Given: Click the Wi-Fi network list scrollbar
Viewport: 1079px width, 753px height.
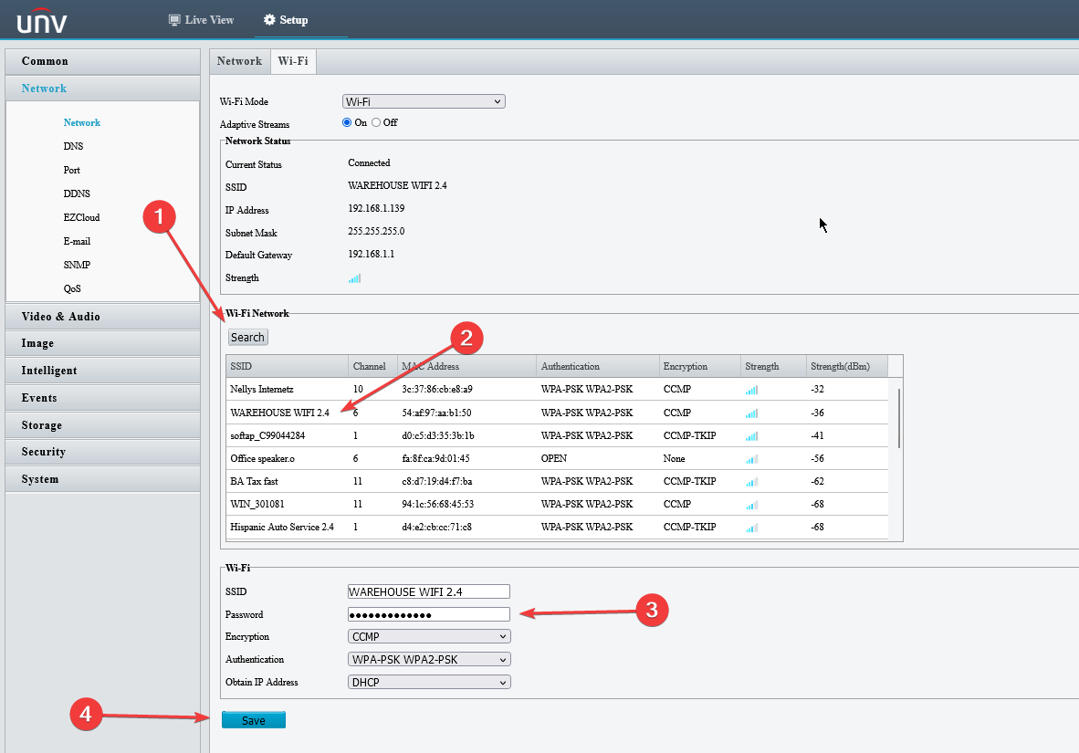Looking at the screenshot, I should [x=898, y=419].
